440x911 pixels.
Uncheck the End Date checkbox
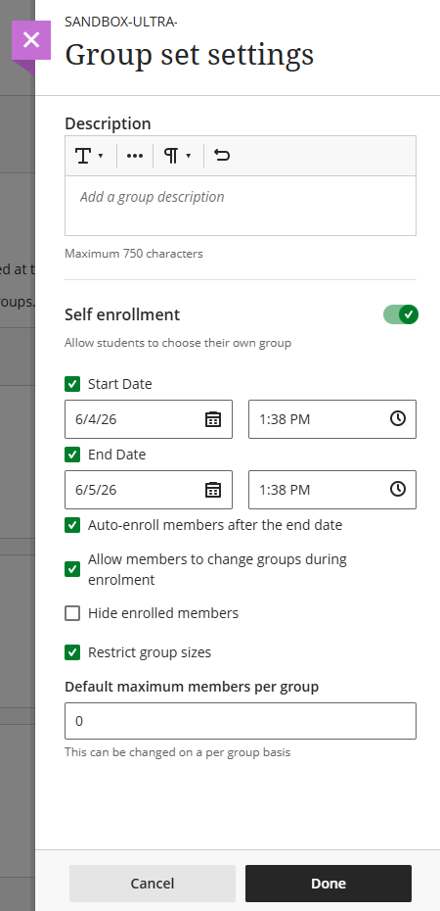pos(72,455)
